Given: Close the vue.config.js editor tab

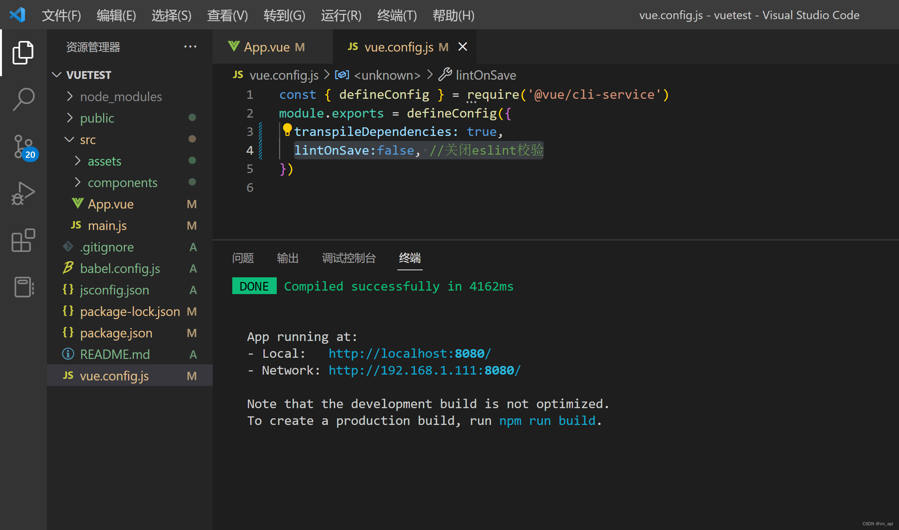Looking at the screenshot, I should (463, 47).
